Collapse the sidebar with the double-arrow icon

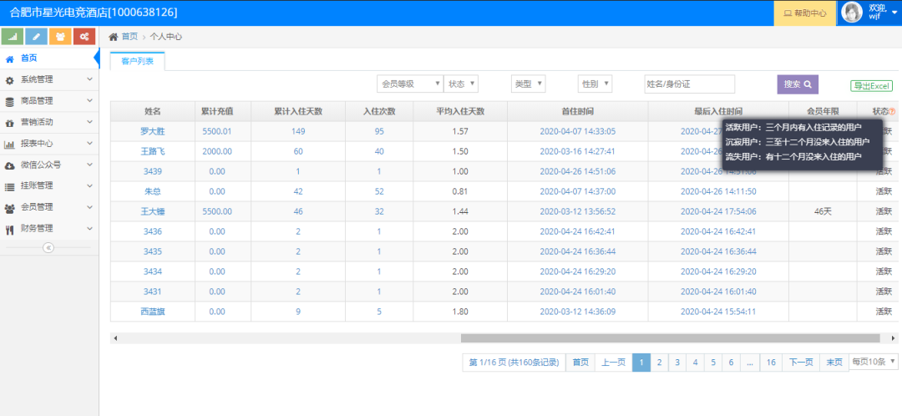[48, 247]
